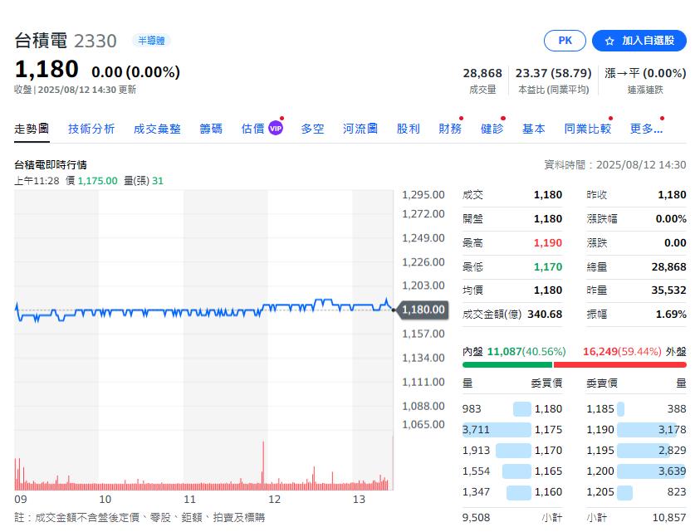The image size is (700, 532).
Task: Switch to the 技術分析 tab
Action: [91, 129]
